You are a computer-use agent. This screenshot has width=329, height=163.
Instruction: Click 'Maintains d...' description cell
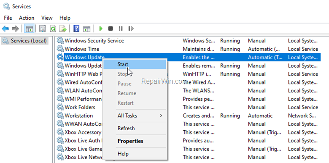coord(198,49)
